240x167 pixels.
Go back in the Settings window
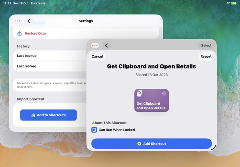(29, 21)
